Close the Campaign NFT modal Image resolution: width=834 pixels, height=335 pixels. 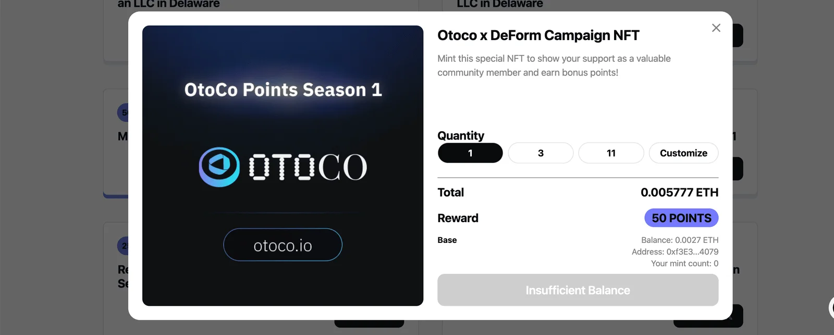[x=716, y=28]
